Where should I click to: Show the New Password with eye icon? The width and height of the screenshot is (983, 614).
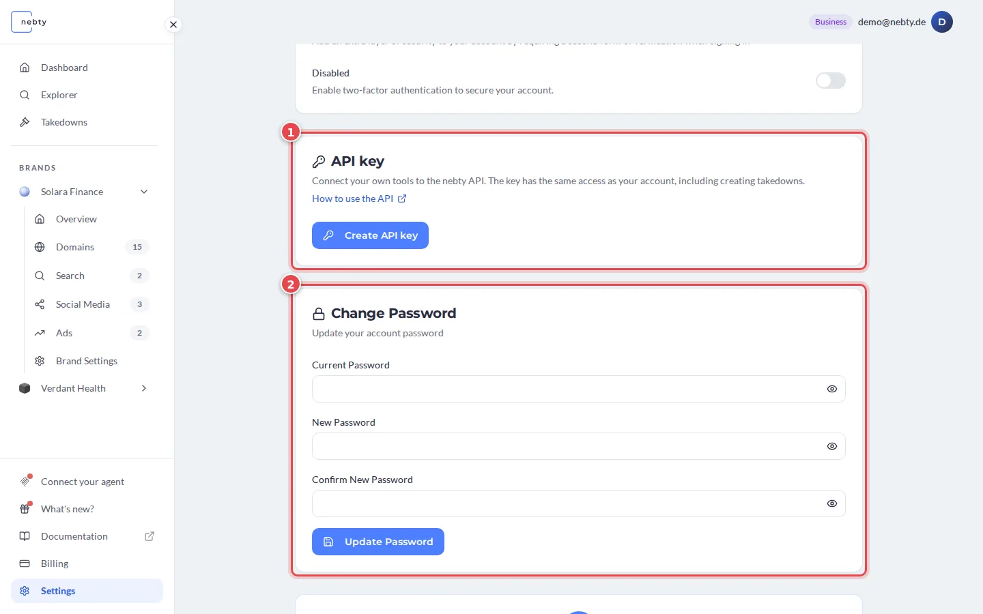pyautogui.click(x=832, y=446)
